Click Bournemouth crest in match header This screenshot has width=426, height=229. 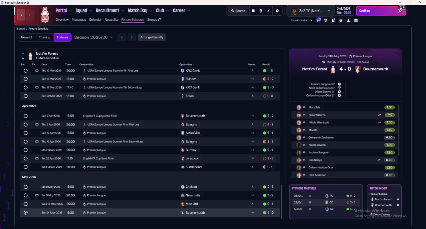357,69
